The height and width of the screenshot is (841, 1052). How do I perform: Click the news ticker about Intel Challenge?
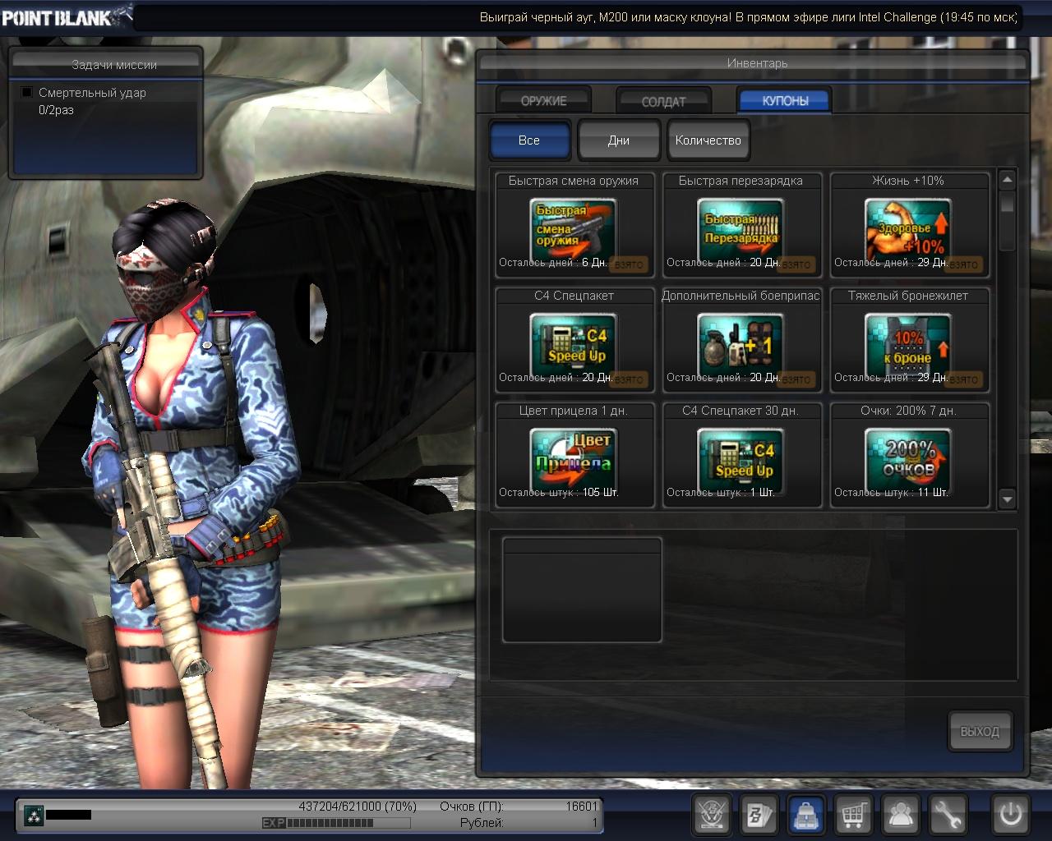click(x=749, y=17)
